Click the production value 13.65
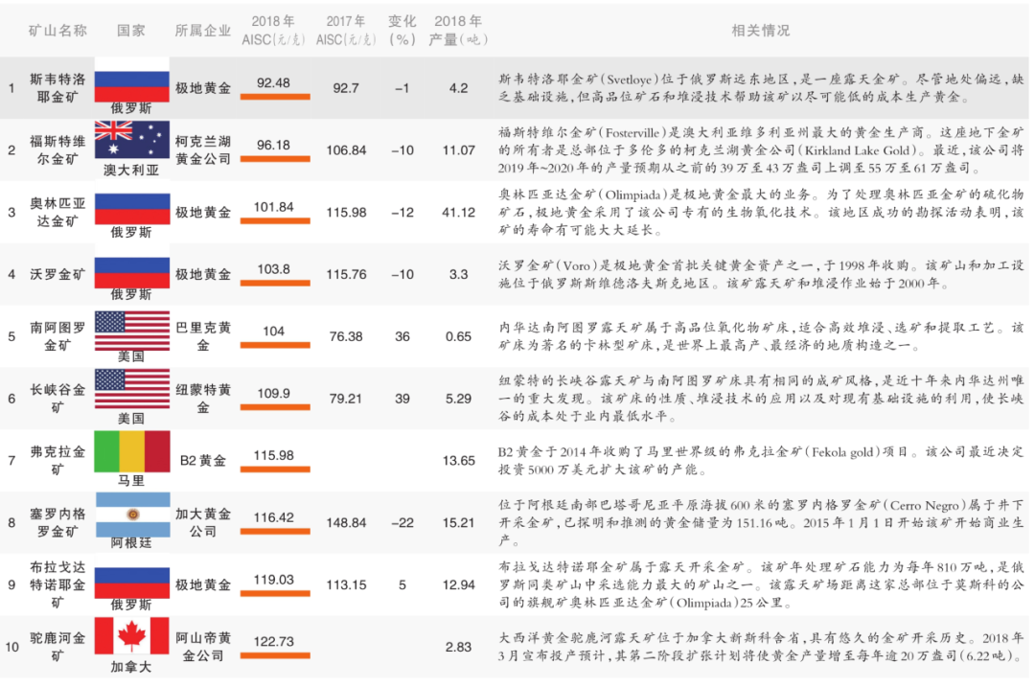 coord(459,461)
